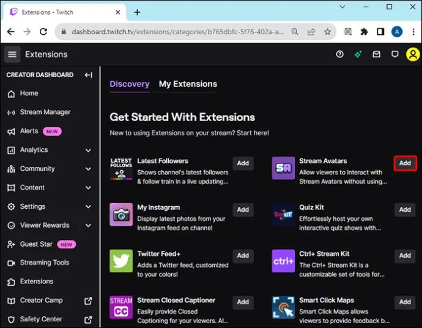Add the Quiz Kit extension
This screenshot has width=422, height=328.
[x=405, y=209]
